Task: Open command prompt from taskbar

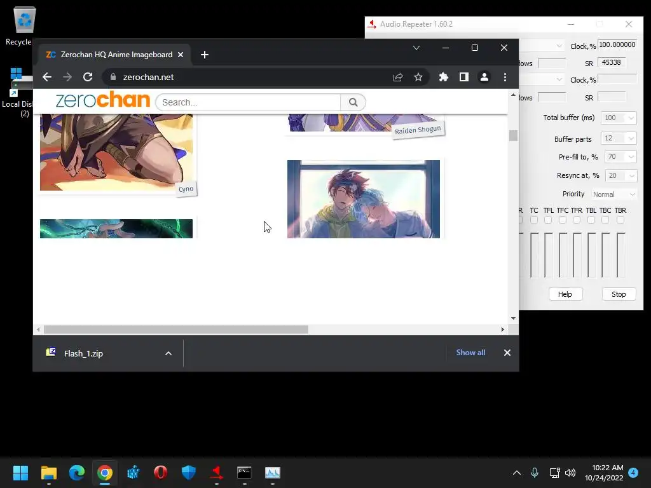Action: (245, 473)
